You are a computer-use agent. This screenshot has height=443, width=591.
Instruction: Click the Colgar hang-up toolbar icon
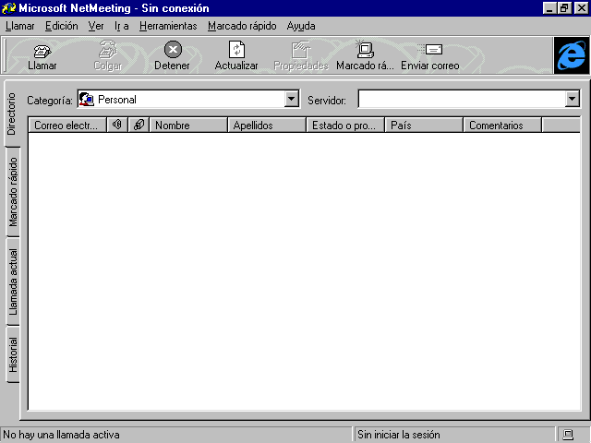click(x=107, y=50)
